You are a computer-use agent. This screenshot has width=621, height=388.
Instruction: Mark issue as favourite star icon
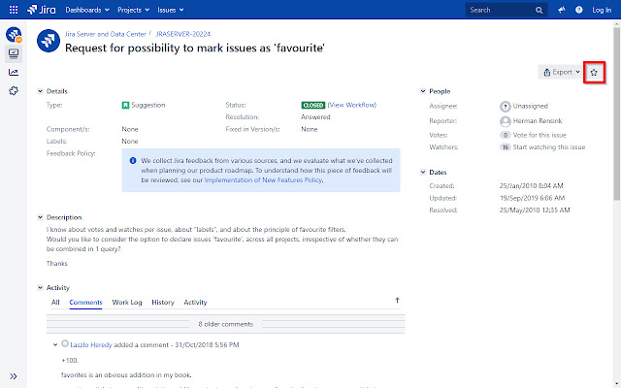[594, 73]
